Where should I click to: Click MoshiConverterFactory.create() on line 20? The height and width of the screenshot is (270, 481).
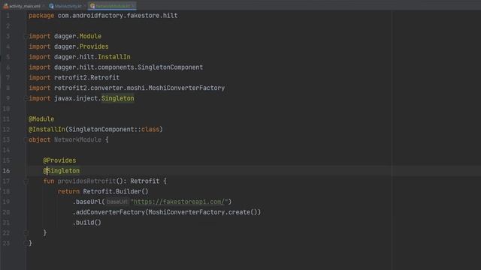point(203,212)
